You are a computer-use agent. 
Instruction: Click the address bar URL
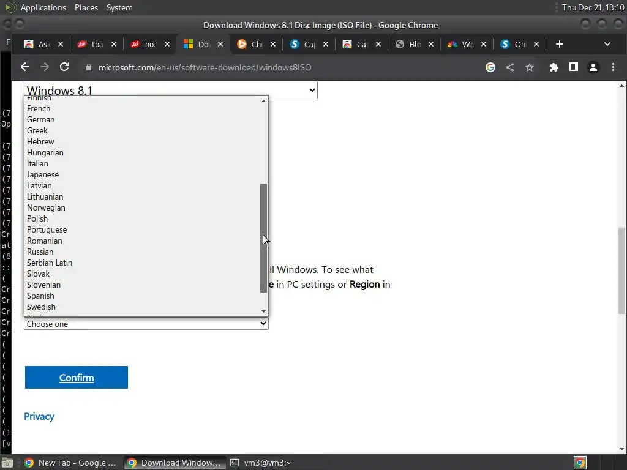point(205,67)
